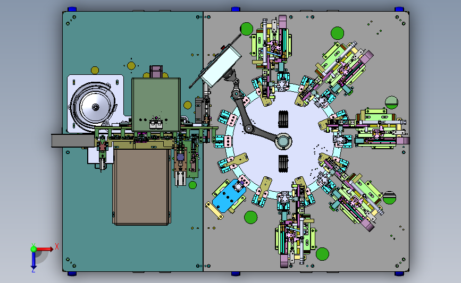This screenshot has width=461, height=283.
Task: Select the large brown cabinet
Action: pos(142,187)
